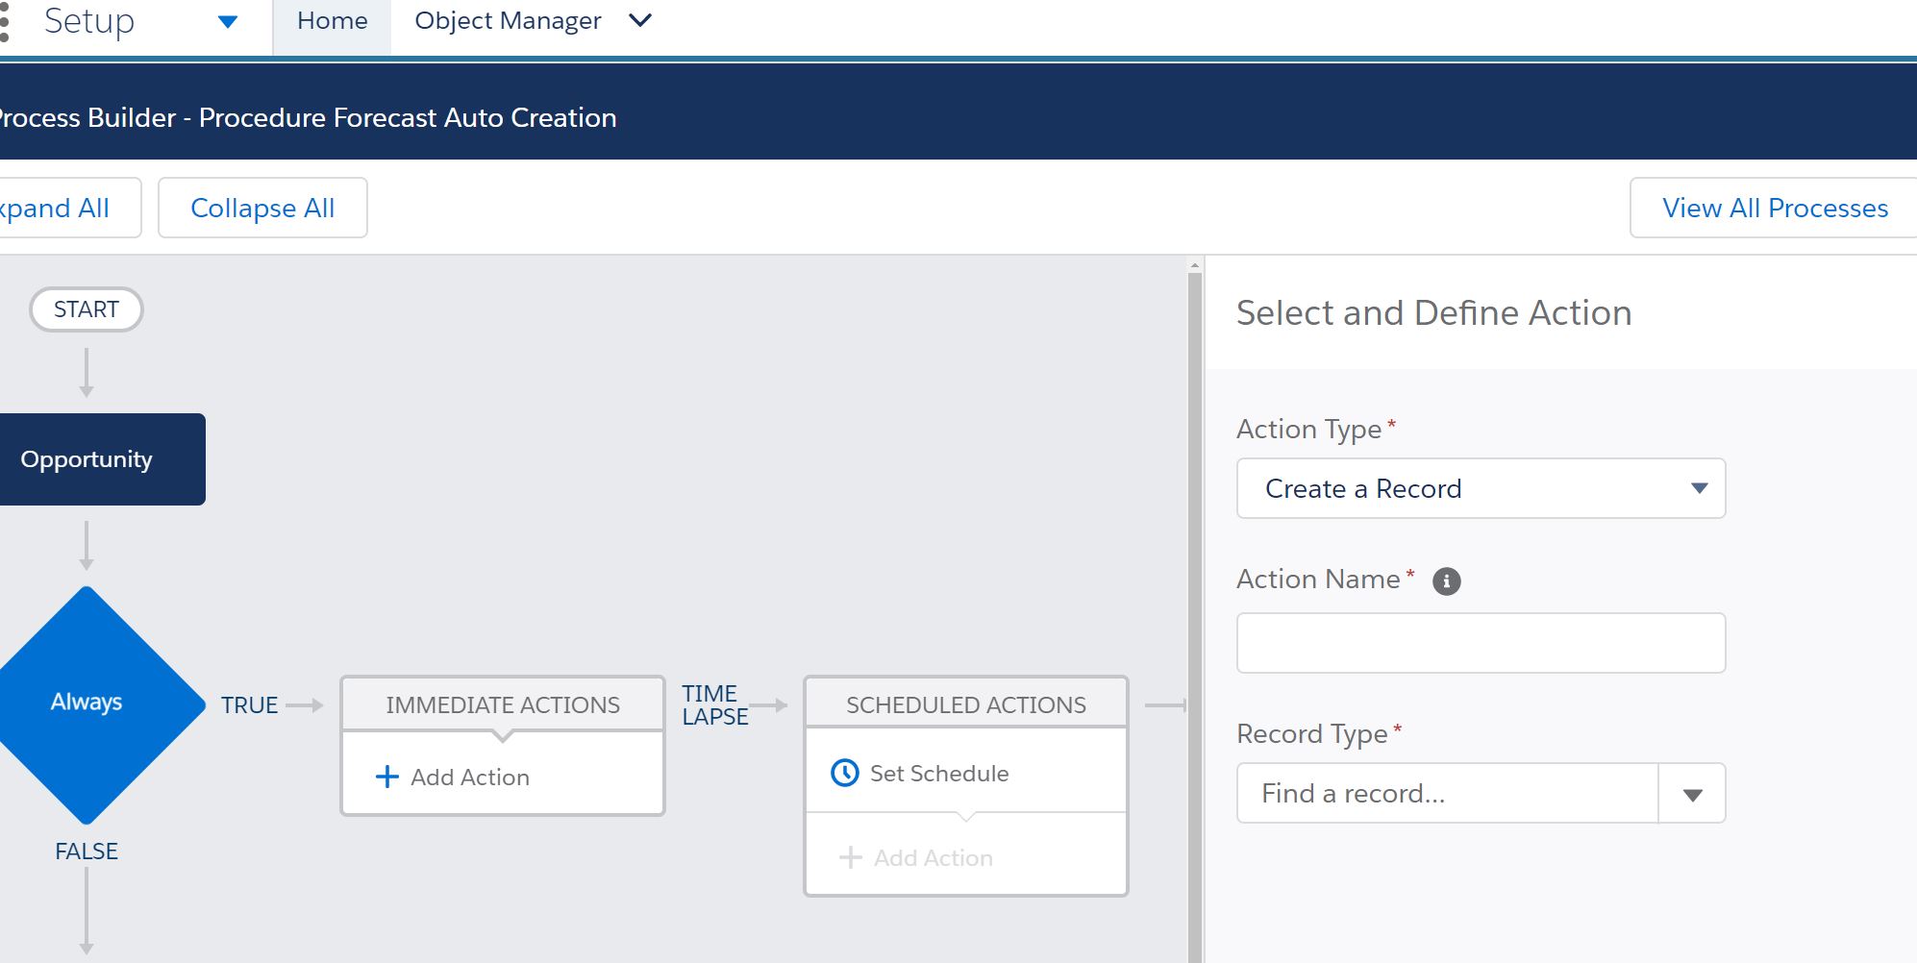Click the Find a record search field
The width and height of the screenshot is (1917, 963).
pyautogui.click(x=1447, y=794)
